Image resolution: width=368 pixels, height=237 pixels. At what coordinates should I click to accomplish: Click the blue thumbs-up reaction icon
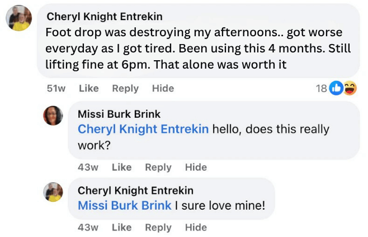337,88
